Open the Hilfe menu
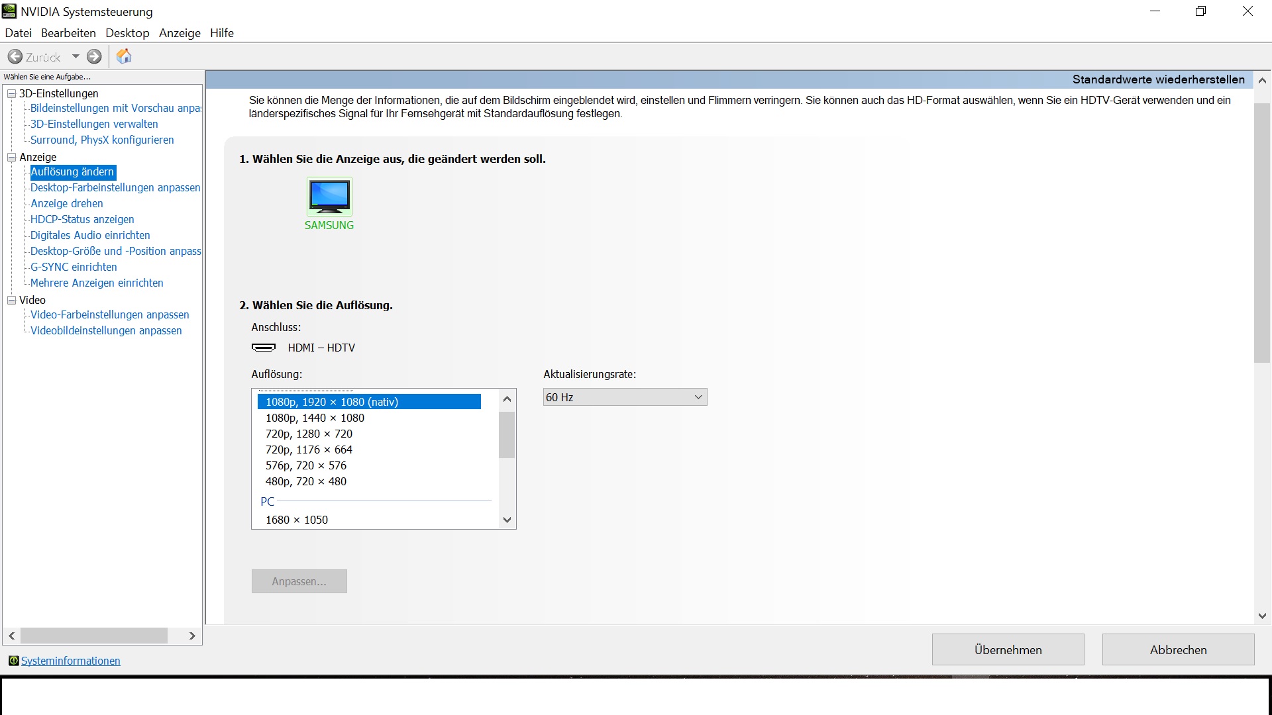The width and height of the screenshot is (1272, 715). click(x=222, y=33)
